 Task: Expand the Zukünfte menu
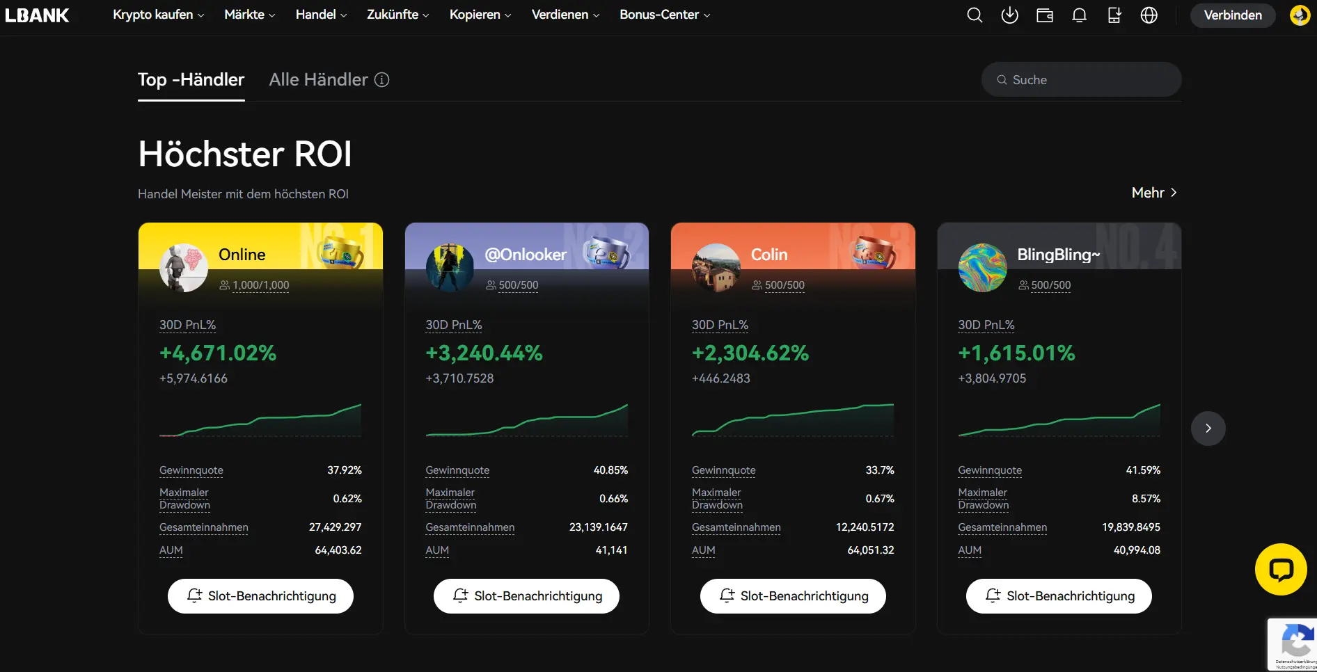(x=398, y=15)
